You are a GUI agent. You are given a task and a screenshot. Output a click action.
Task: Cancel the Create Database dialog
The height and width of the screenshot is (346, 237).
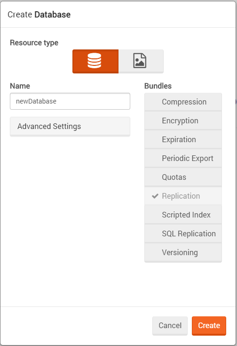pyautogui.click(x=170, y=326)
